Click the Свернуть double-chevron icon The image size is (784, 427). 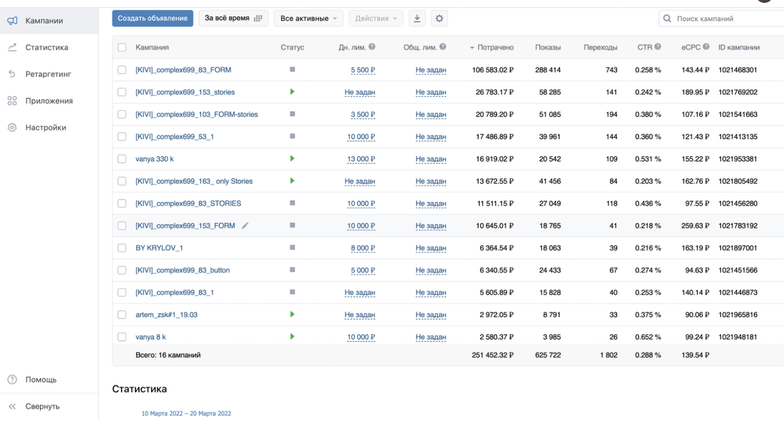(12, 406)
